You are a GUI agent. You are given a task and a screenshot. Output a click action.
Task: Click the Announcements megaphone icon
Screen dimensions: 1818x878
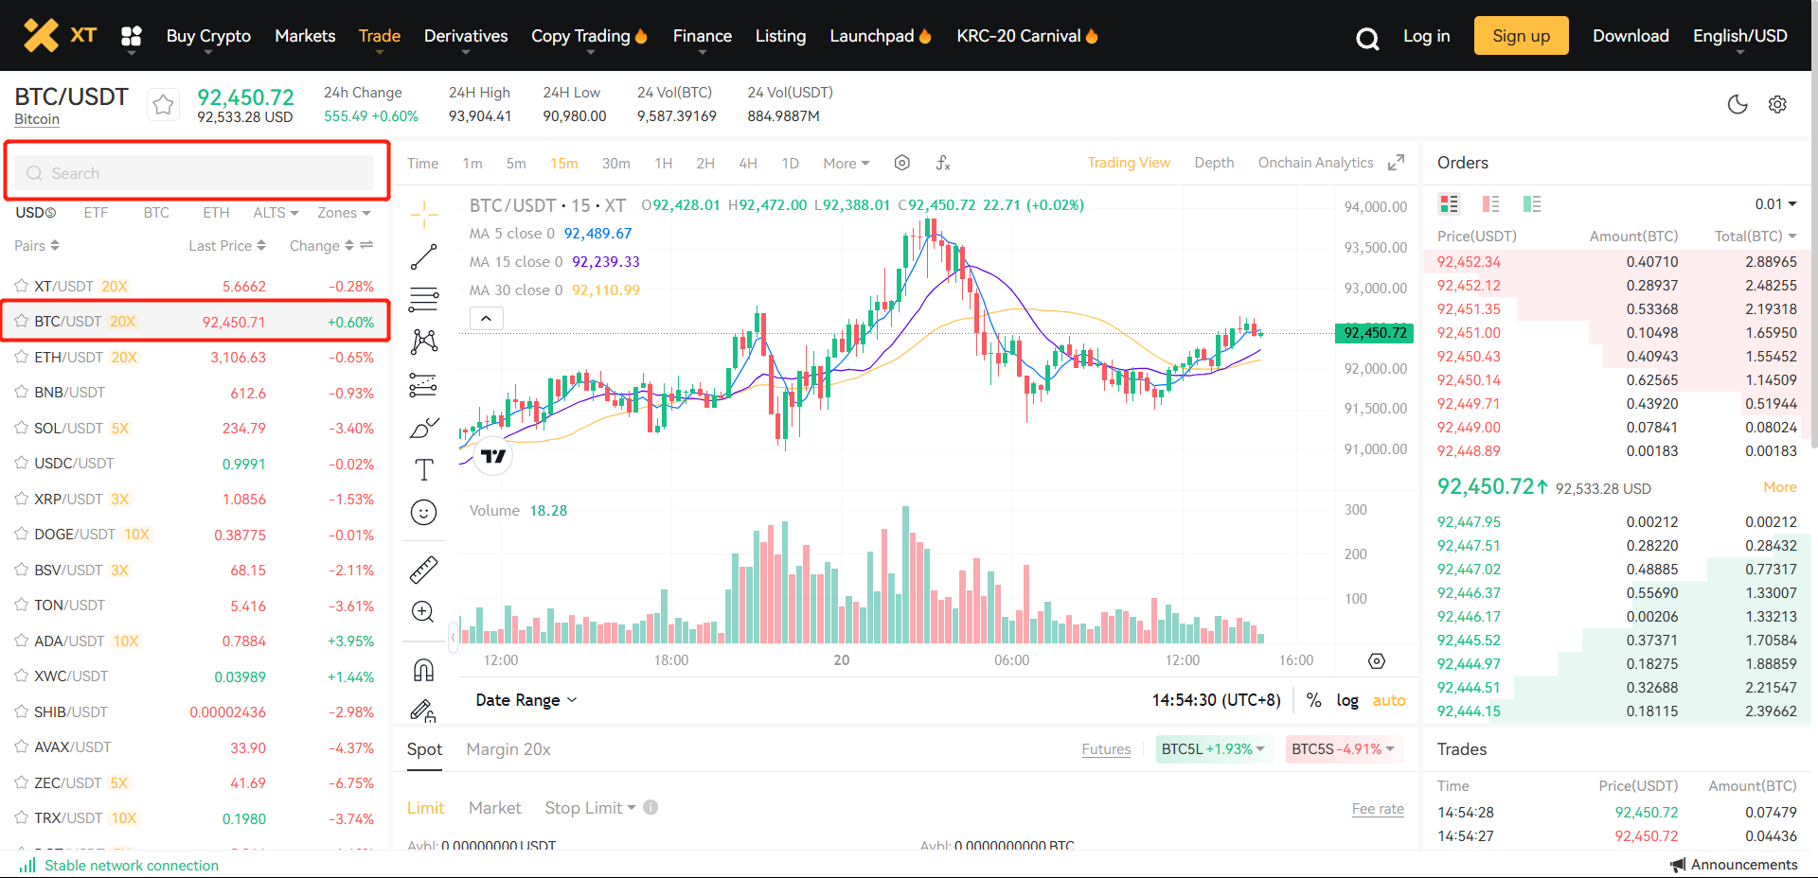[x=1678, y=865]
